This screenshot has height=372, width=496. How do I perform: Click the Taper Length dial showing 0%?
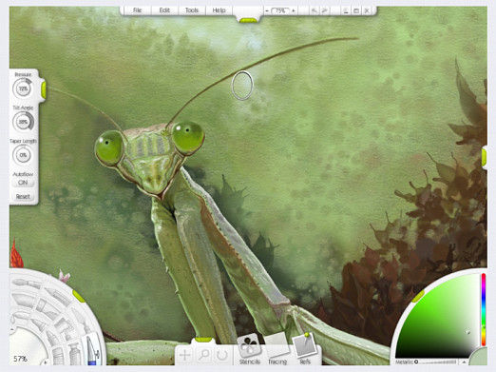click(23, 155)
